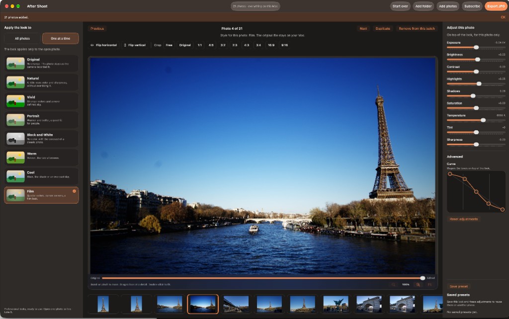509x319 pixels.
Task: Select the highlighted thumbnail in the filmstrip
Action: [203, 304]
